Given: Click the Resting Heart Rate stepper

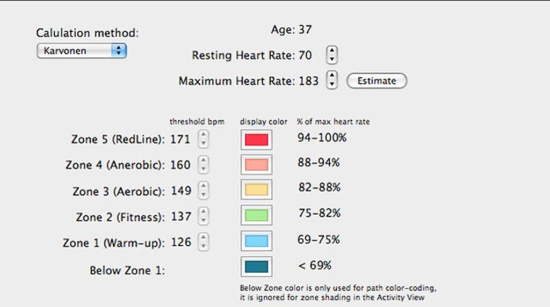Looking at the screenshot, I should coord(332,55).
